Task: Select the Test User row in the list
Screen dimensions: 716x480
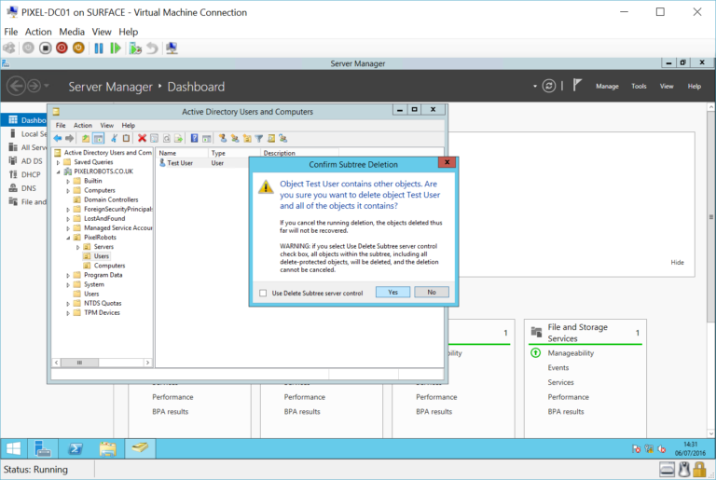Action: 180,163
